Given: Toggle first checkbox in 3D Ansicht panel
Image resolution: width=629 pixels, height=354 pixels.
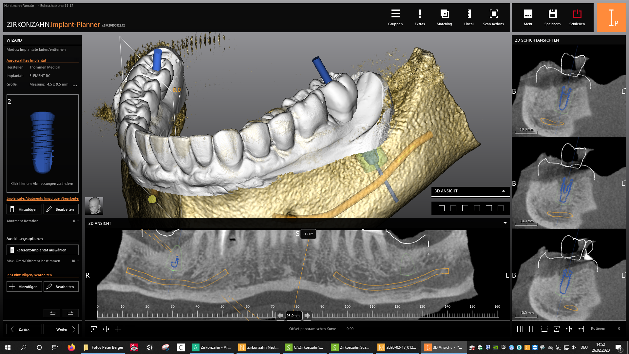Looking at the screenshot, I should pos(442,208).
